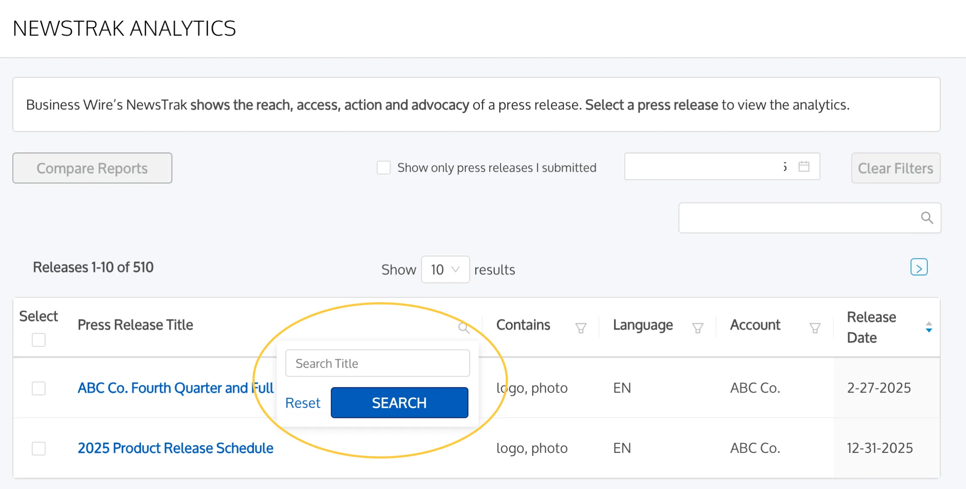Click the Reset link in title search
This screenshot has height=489, width=966.
click(303, 403)
